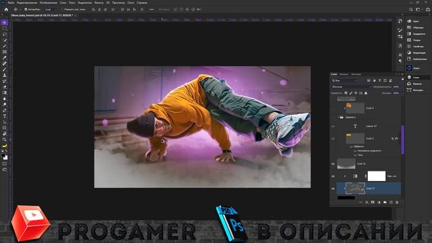The width and height of the screenshot is (432, 243).
Task: Hide the selected bottom layer via its eye icon
Action: (x=333, y=189)
